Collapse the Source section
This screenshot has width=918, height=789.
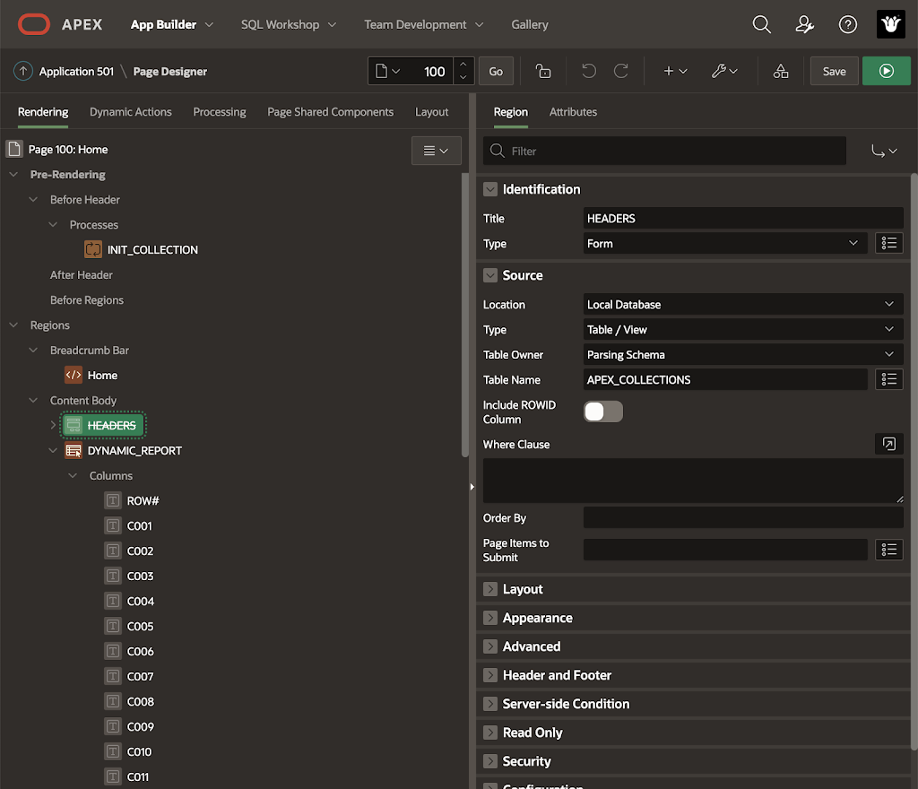pyautogui.click(x=490, y=275)
